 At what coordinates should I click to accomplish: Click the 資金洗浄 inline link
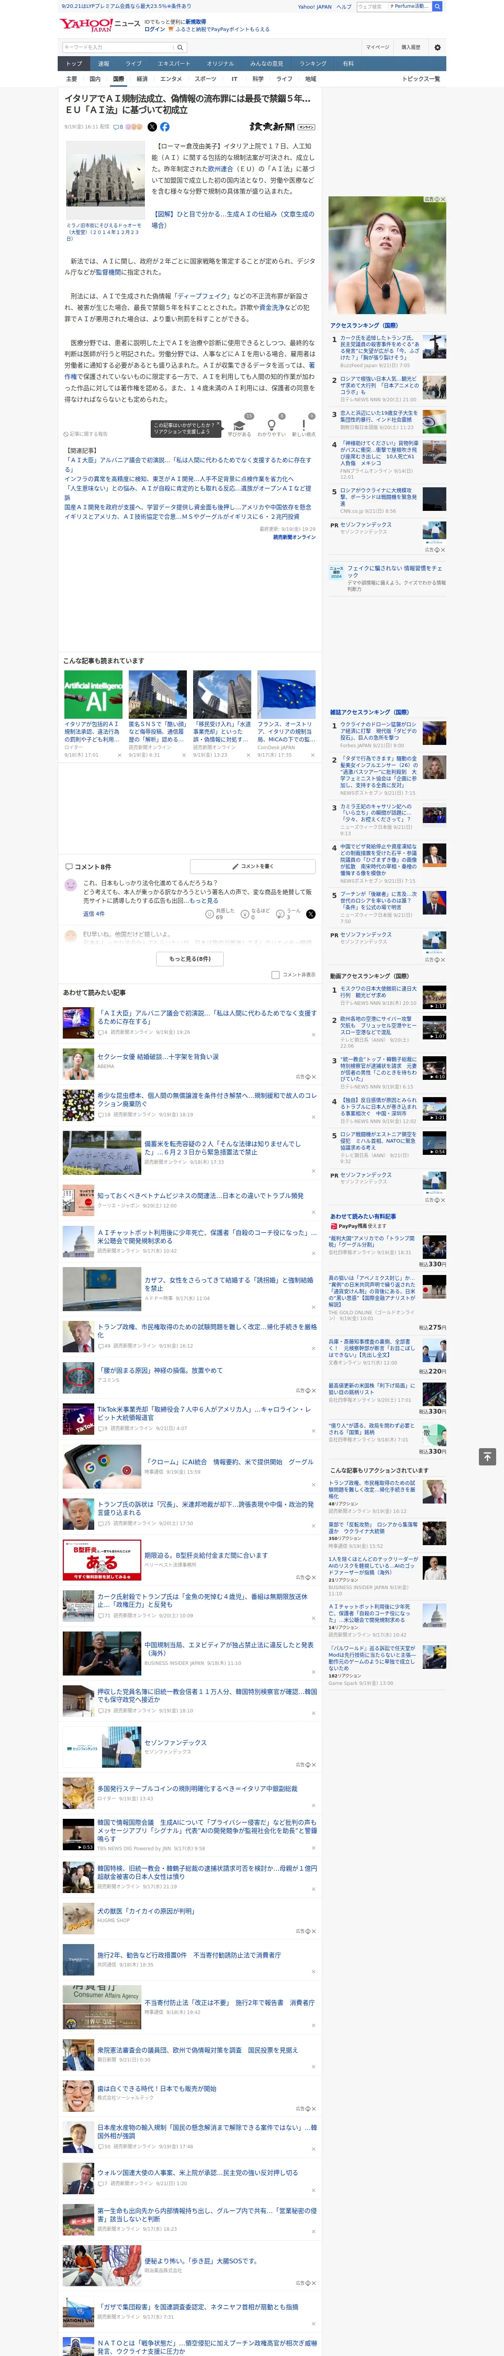(x=271, y=308)
